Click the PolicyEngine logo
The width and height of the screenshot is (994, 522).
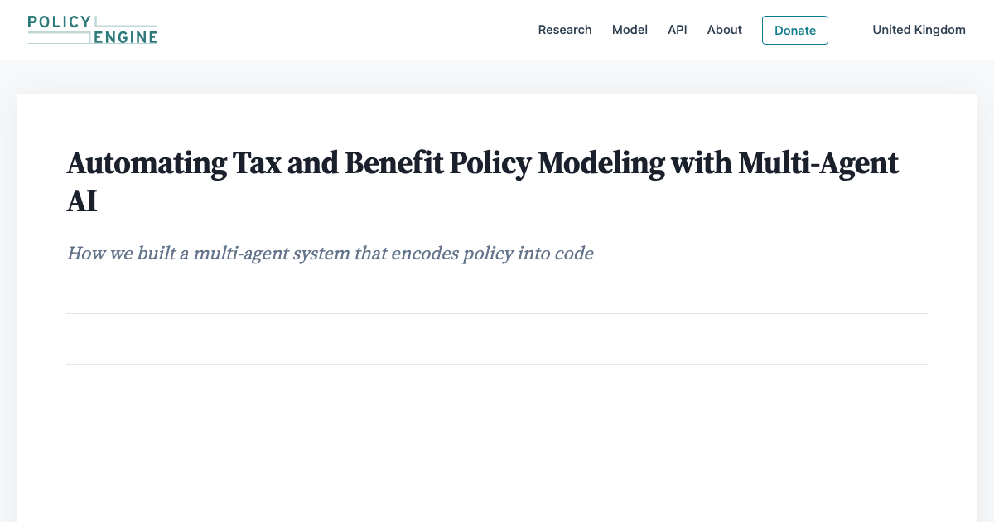pyautogui.click(x=92, y=30)
